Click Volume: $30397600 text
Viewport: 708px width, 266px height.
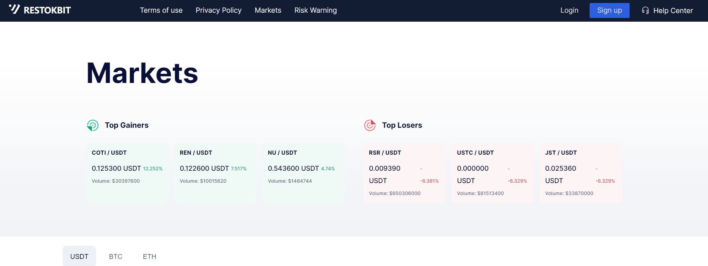point(116,181)
